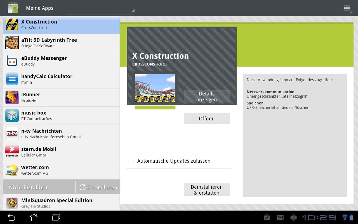
Task: Select handyCalc Calculator app icon
Action: pos(12,79)
